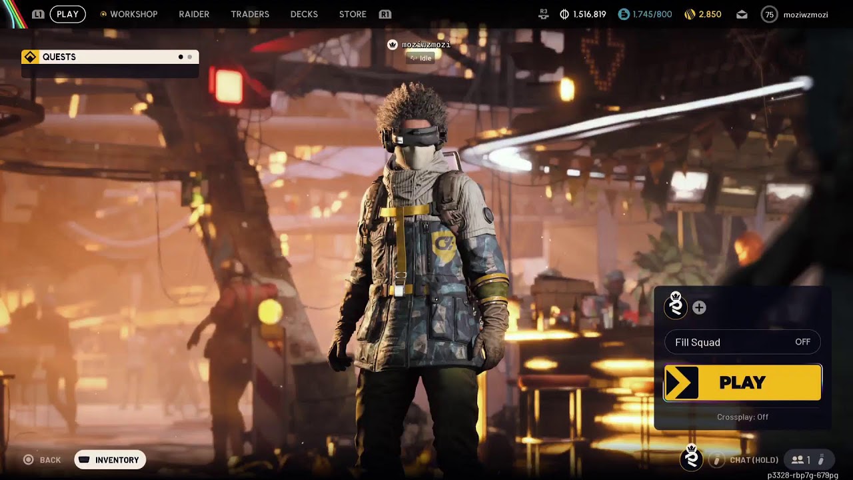853x480 pixels.
Task: Click the Workshop notification dot icon
Action: (103, 14)
